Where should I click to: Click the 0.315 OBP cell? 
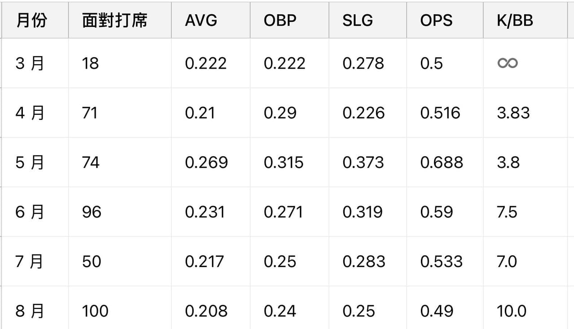[x=289, y=162]
